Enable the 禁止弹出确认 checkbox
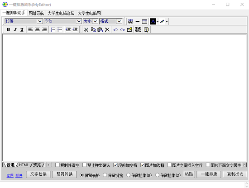 click(85, 165)
